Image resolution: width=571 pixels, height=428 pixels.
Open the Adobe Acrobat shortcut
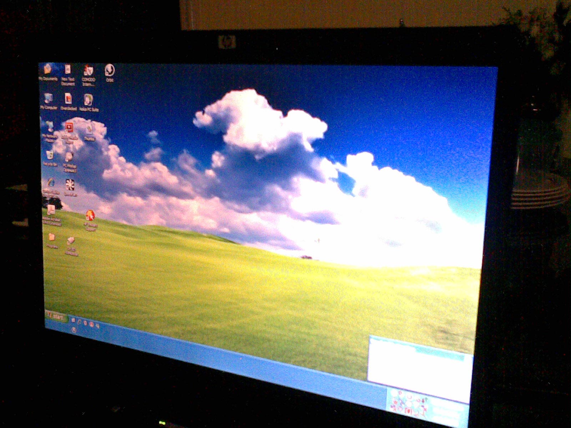51,215
